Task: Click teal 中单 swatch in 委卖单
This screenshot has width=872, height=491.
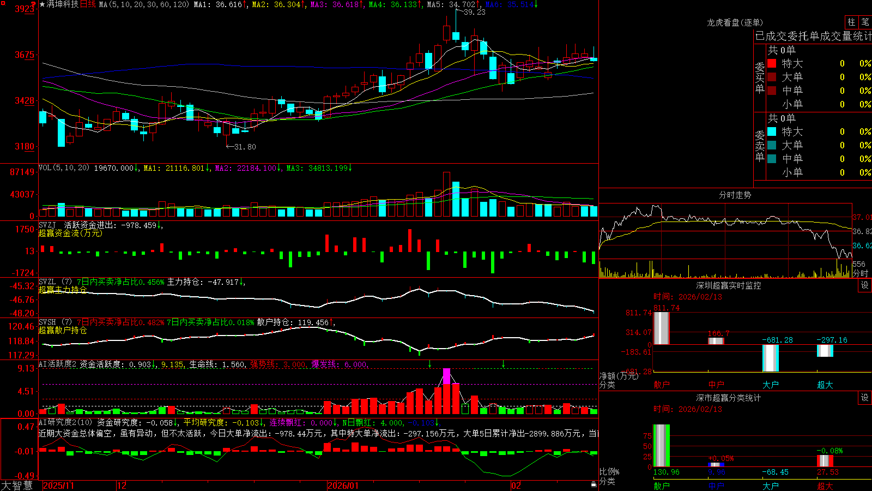Action: tap(772, 158)
